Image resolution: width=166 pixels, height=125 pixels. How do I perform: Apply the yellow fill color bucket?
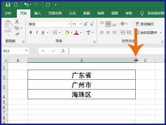[x=67, y=32]
